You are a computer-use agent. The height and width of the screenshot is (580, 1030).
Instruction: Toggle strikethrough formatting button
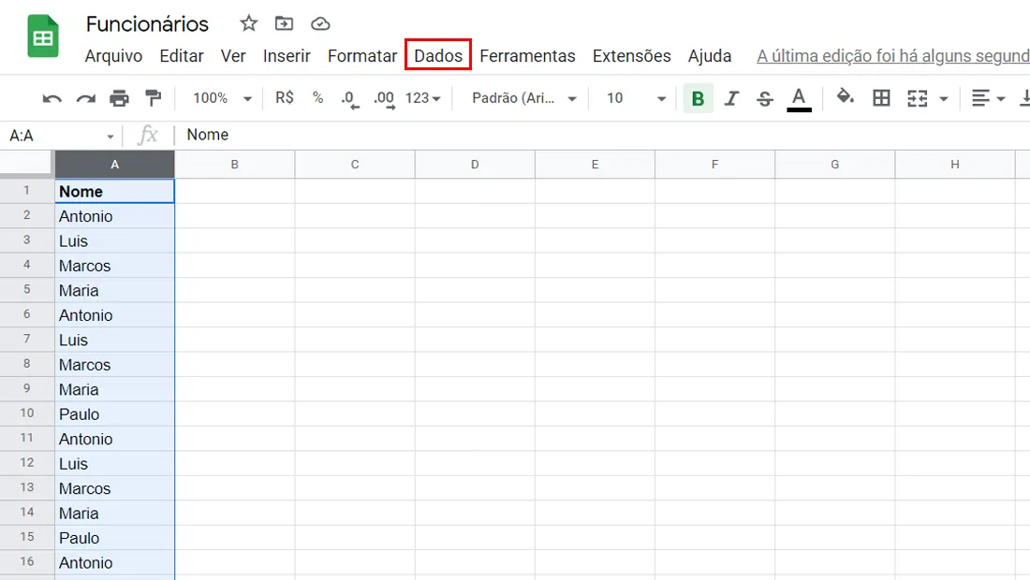pos(765,99)
